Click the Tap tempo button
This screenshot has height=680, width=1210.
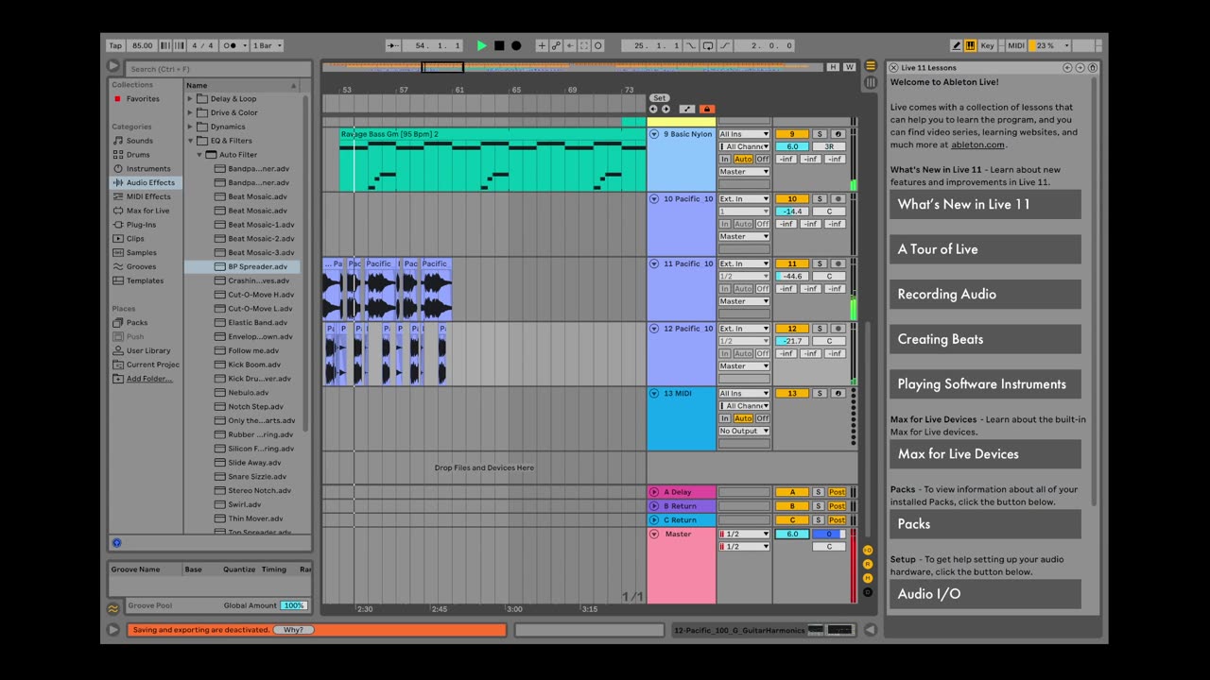(115, 45)
